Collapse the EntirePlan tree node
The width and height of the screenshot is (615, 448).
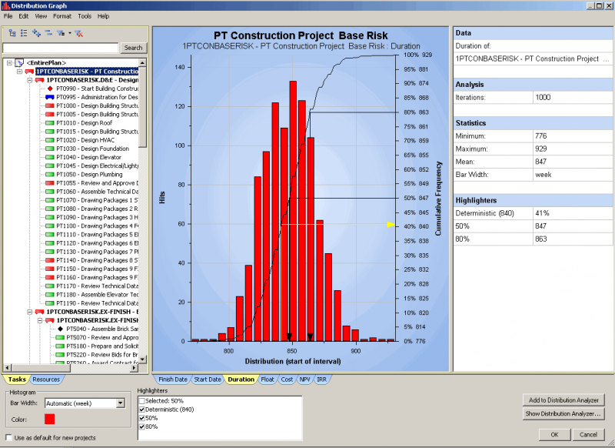(x=9, y=63)
